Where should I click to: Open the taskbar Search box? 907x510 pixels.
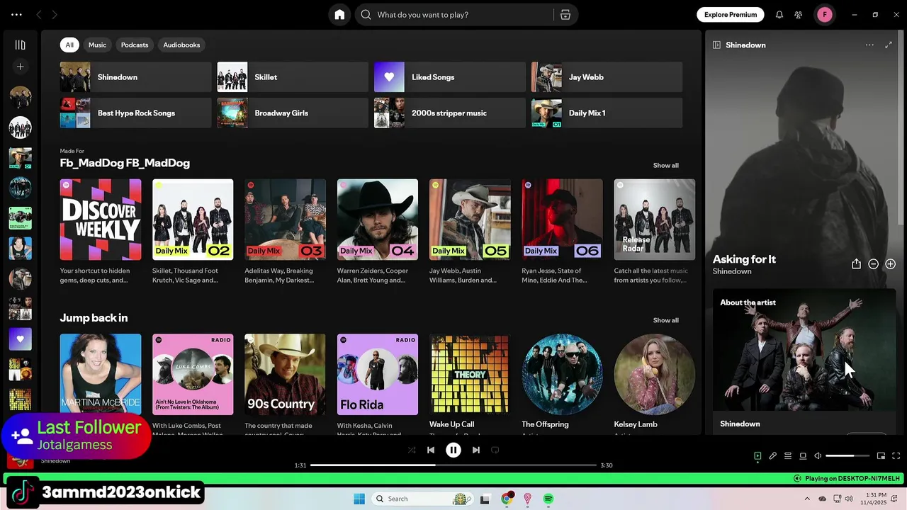pos(423,499)
